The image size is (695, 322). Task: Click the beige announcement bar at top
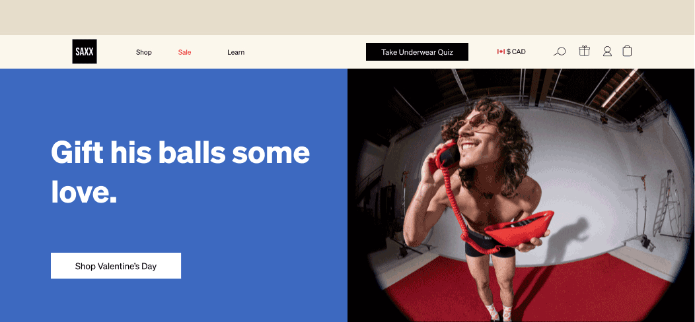point(347,17)
